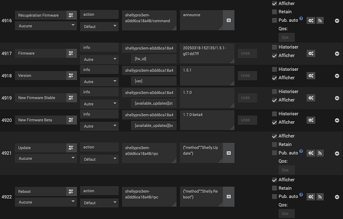Uncheck Afficher for the Version command
Viewport: 343px width, 219px height.
(x=274, y=78)
